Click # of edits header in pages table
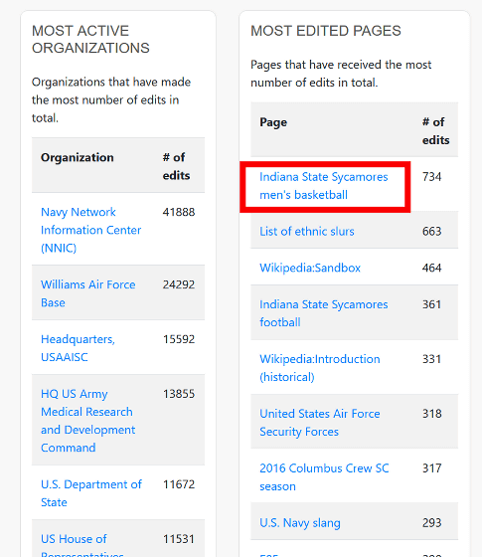 (x=436, y=131)
